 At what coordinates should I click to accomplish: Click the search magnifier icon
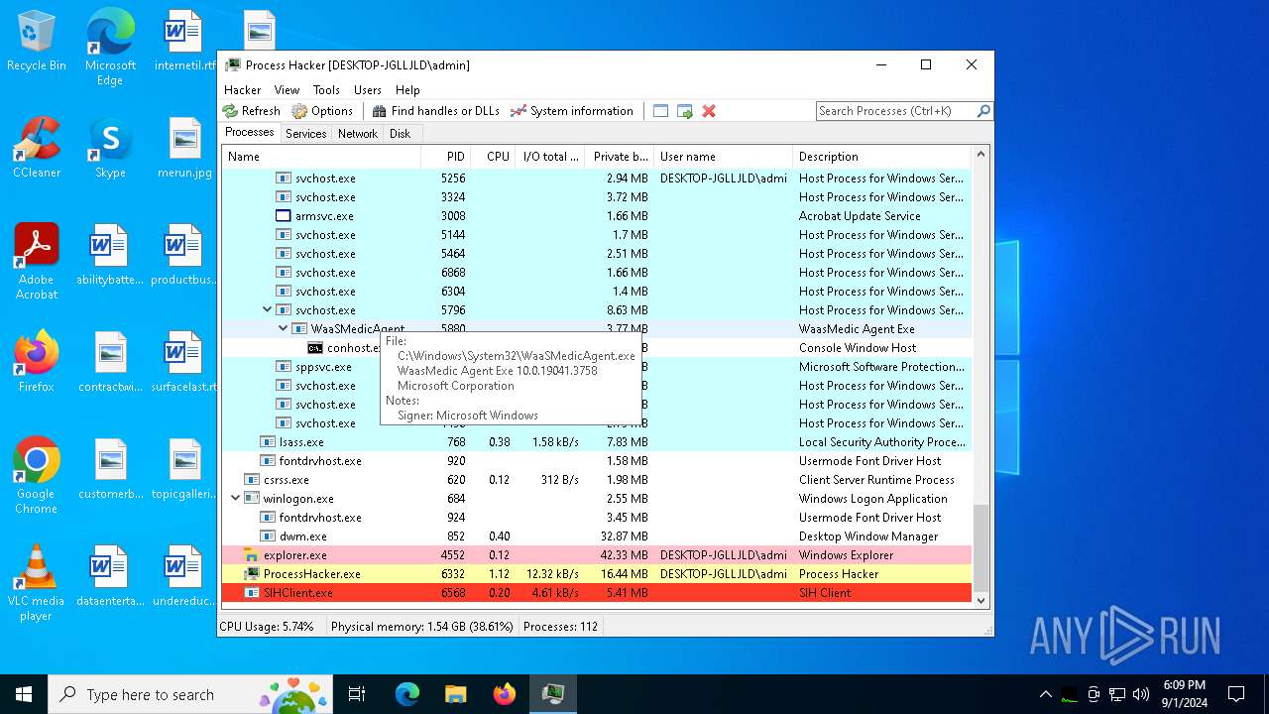983,111
